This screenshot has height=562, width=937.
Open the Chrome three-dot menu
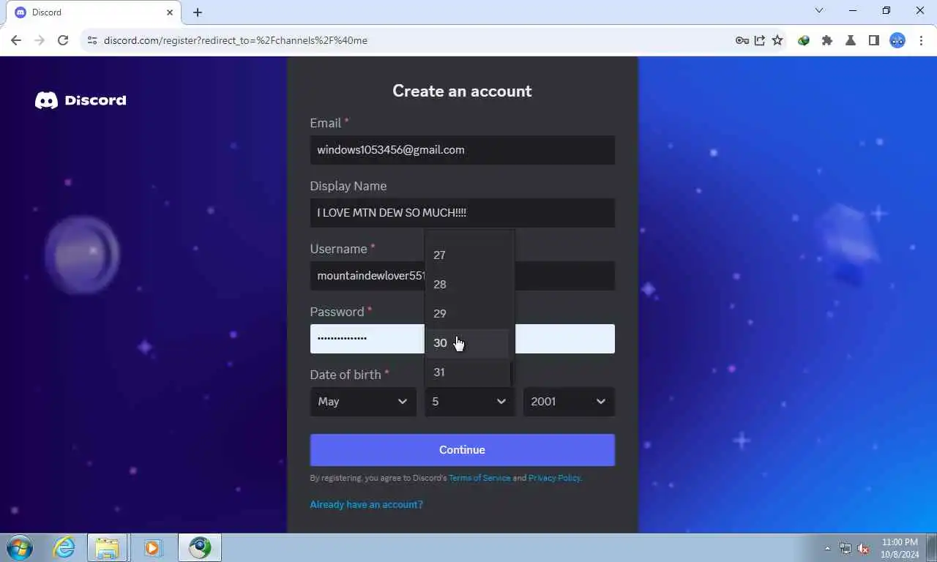921,40
